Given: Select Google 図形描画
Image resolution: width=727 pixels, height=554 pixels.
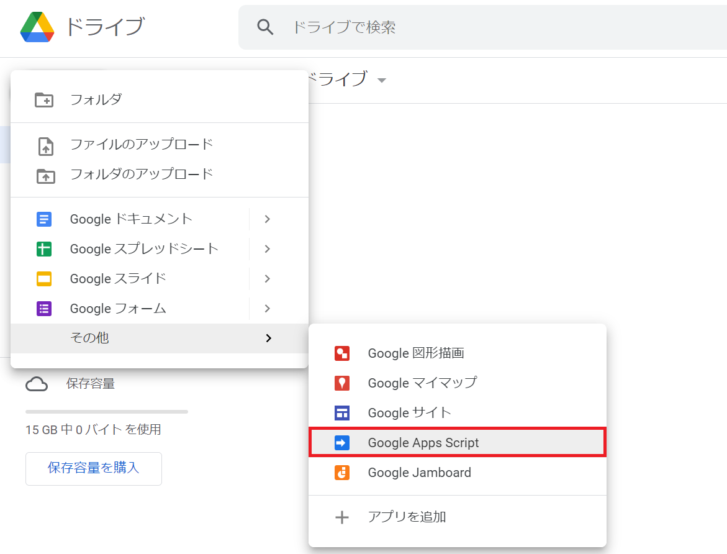Looking at the screenshot, I should [x=458, y=353].
